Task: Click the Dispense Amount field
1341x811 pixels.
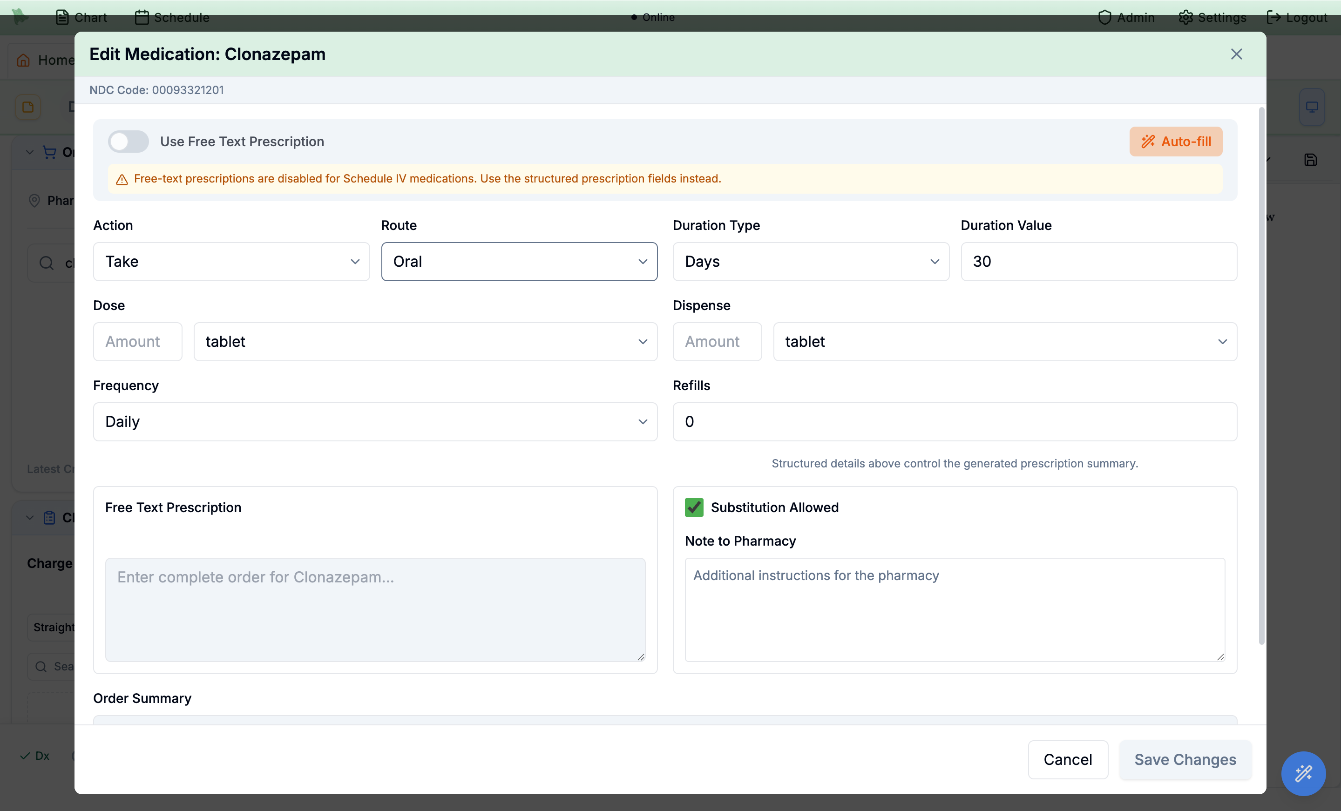Action: pos(718,342)
